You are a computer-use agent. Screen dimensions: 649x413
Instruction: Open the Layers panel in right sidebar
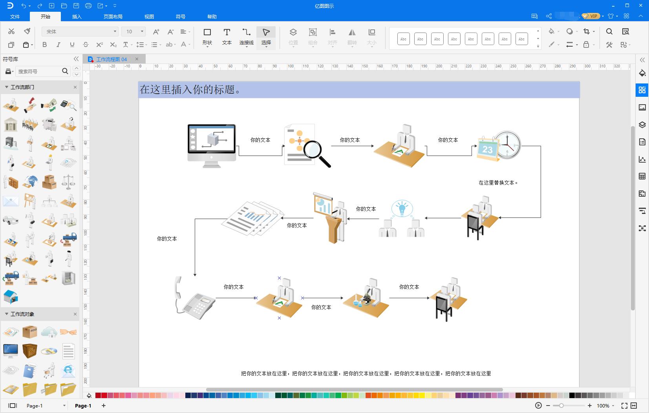coord(642,125)
